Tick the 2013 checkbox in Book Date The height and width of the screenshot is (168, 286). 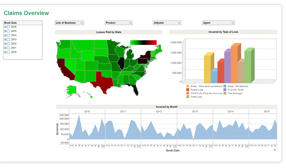pyautogui.click(x=8, y=40)
